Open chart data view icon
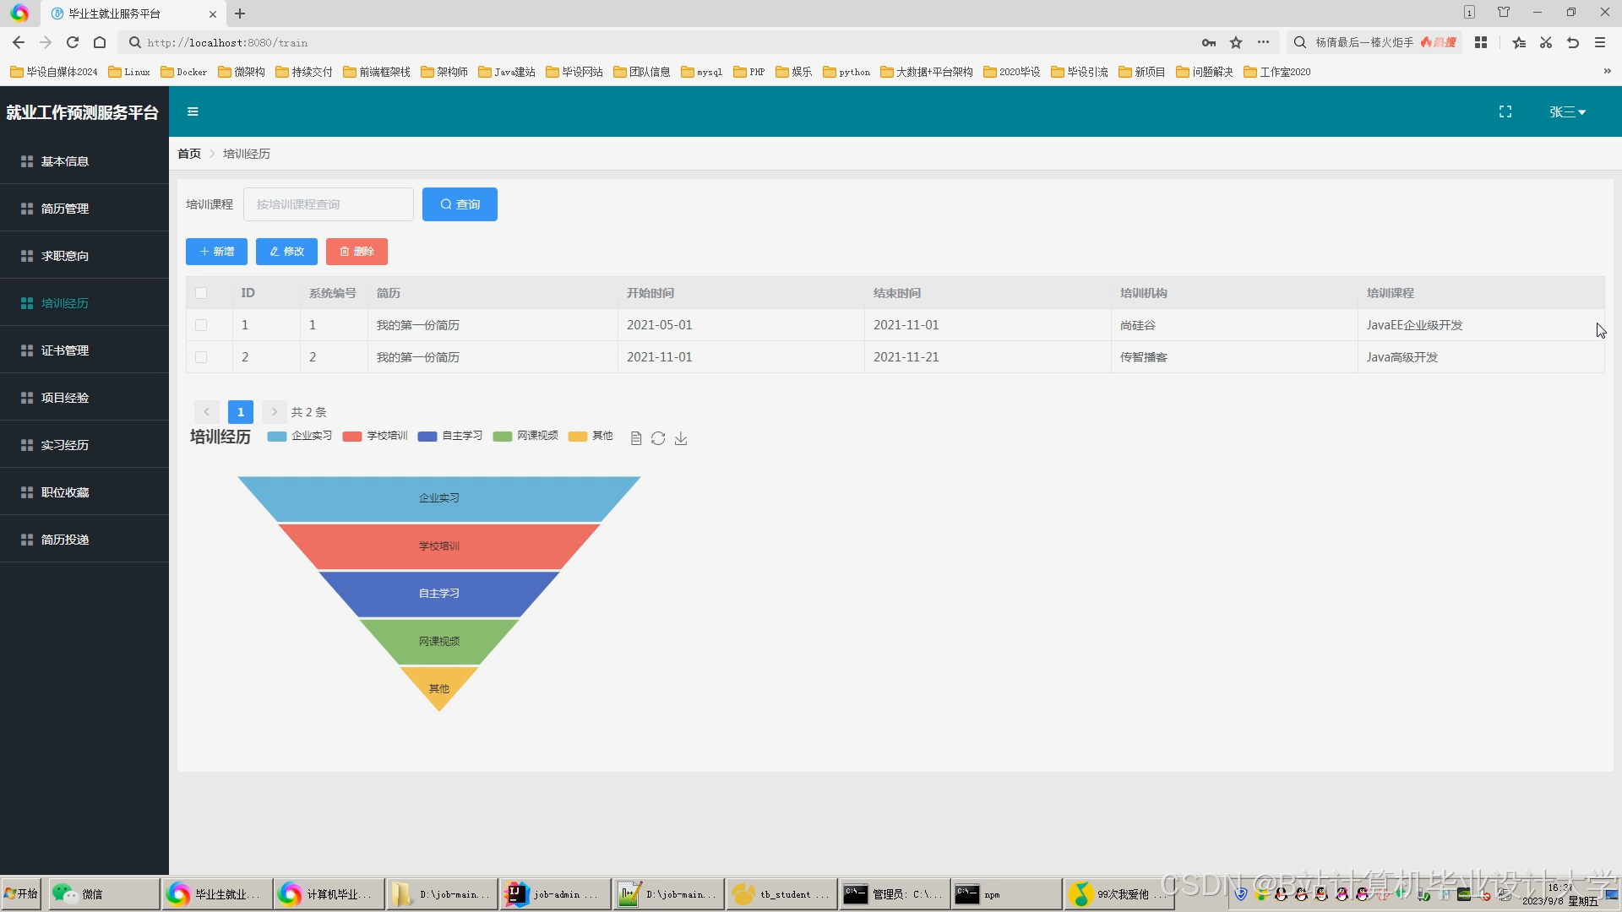Viewport: 1622px width, 912px height. click(x=636, y=438)
